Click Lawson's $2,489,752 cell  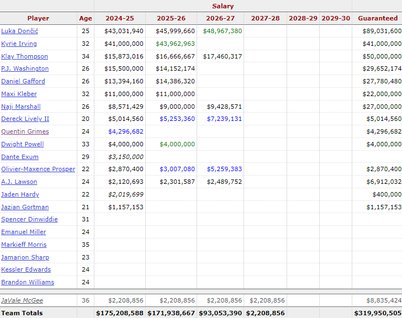tap(224, 182)
